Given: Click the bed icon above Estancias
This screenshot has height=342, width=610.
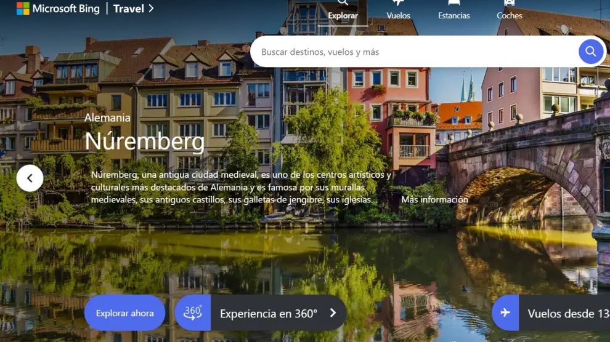Looking at the screenshot, I should (454, 2).
